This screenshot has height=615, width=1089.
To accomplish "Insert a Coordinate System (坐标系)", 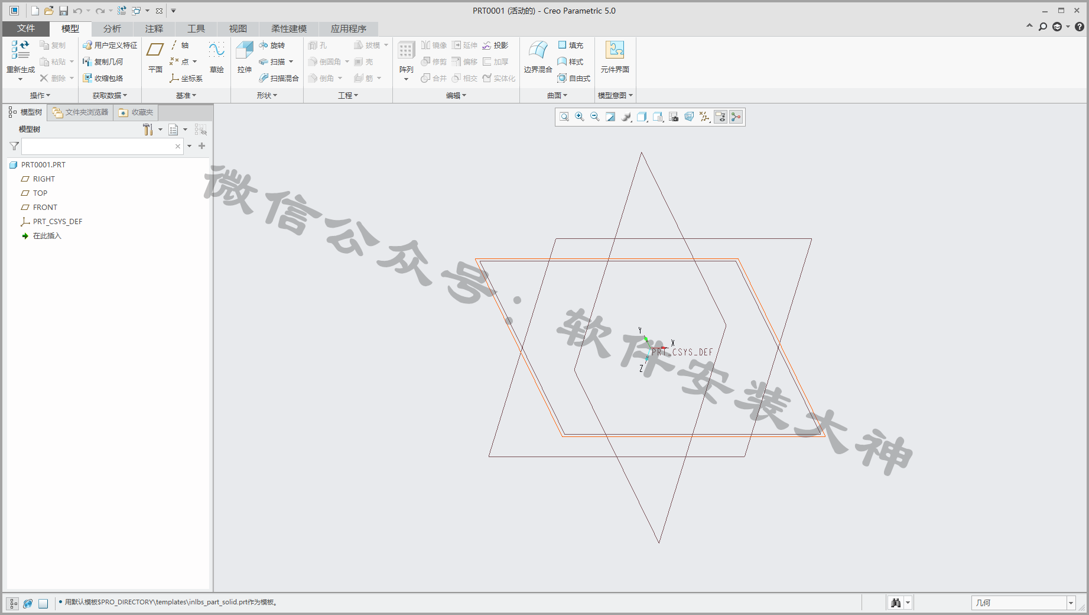I will click(x=186, y=78).
